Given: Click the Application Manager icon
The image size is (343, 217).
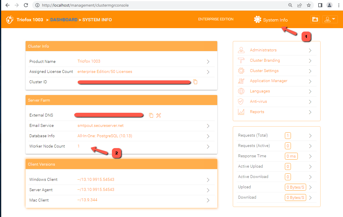Looking at the screenshot, I should pyautogui.click(x=241, y=81).
